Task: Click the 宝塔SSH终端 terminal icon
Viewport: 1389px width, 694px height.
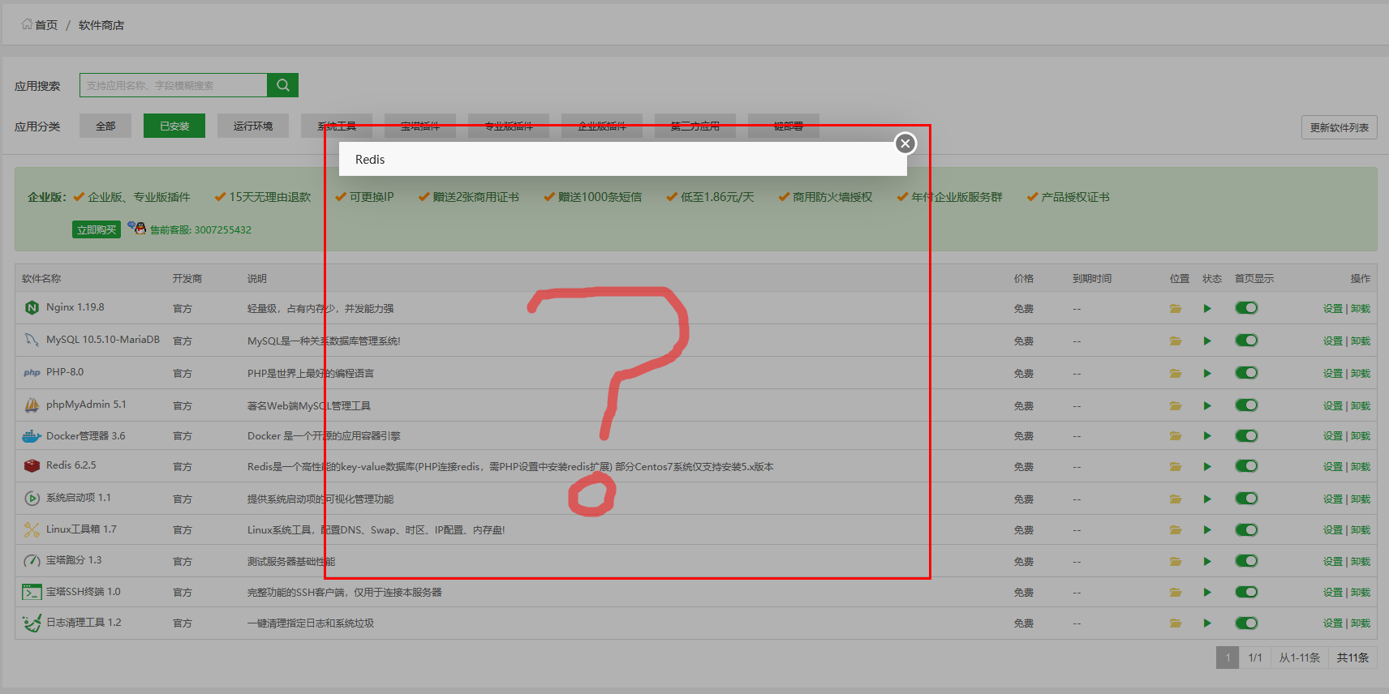Action: [32, 593]
